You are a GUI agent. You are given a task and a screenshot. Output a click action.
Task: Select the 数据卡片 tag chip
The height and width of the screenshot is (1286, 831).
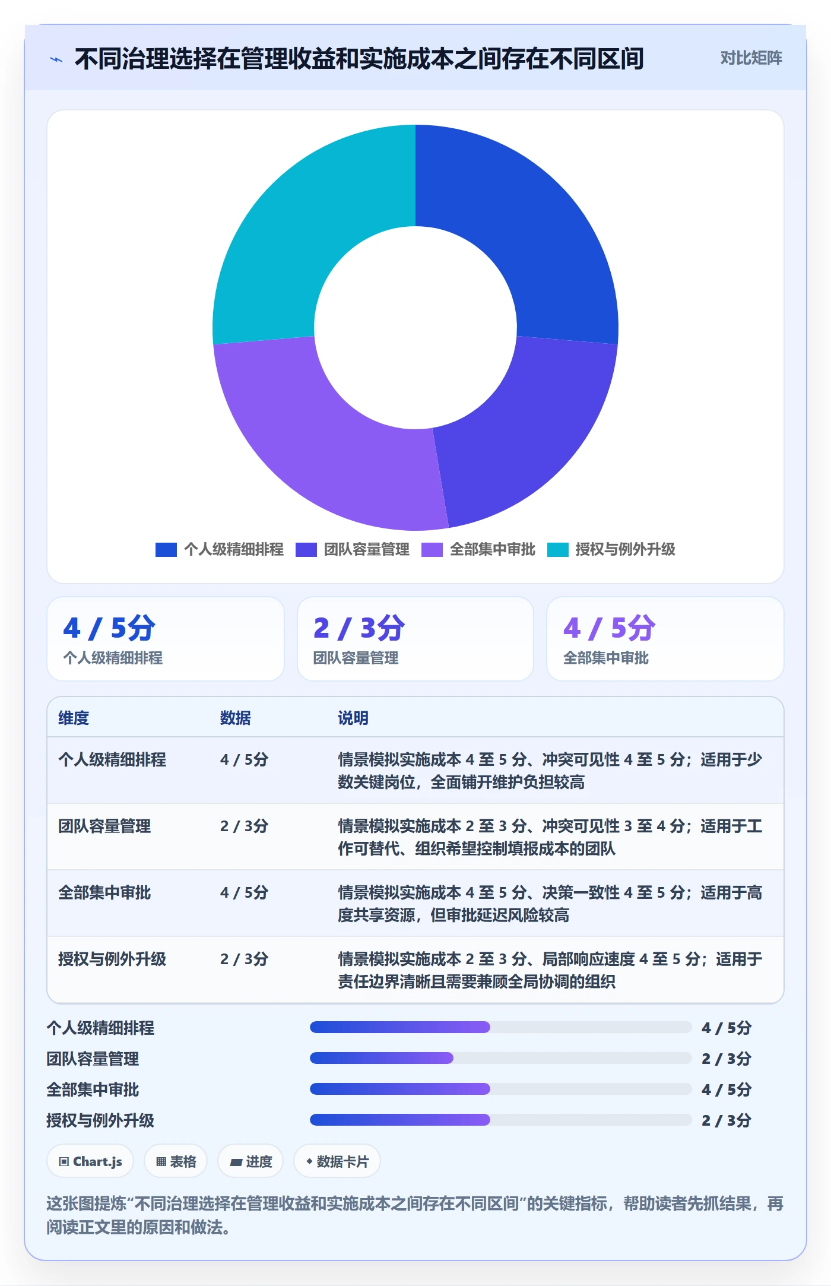337,1161
